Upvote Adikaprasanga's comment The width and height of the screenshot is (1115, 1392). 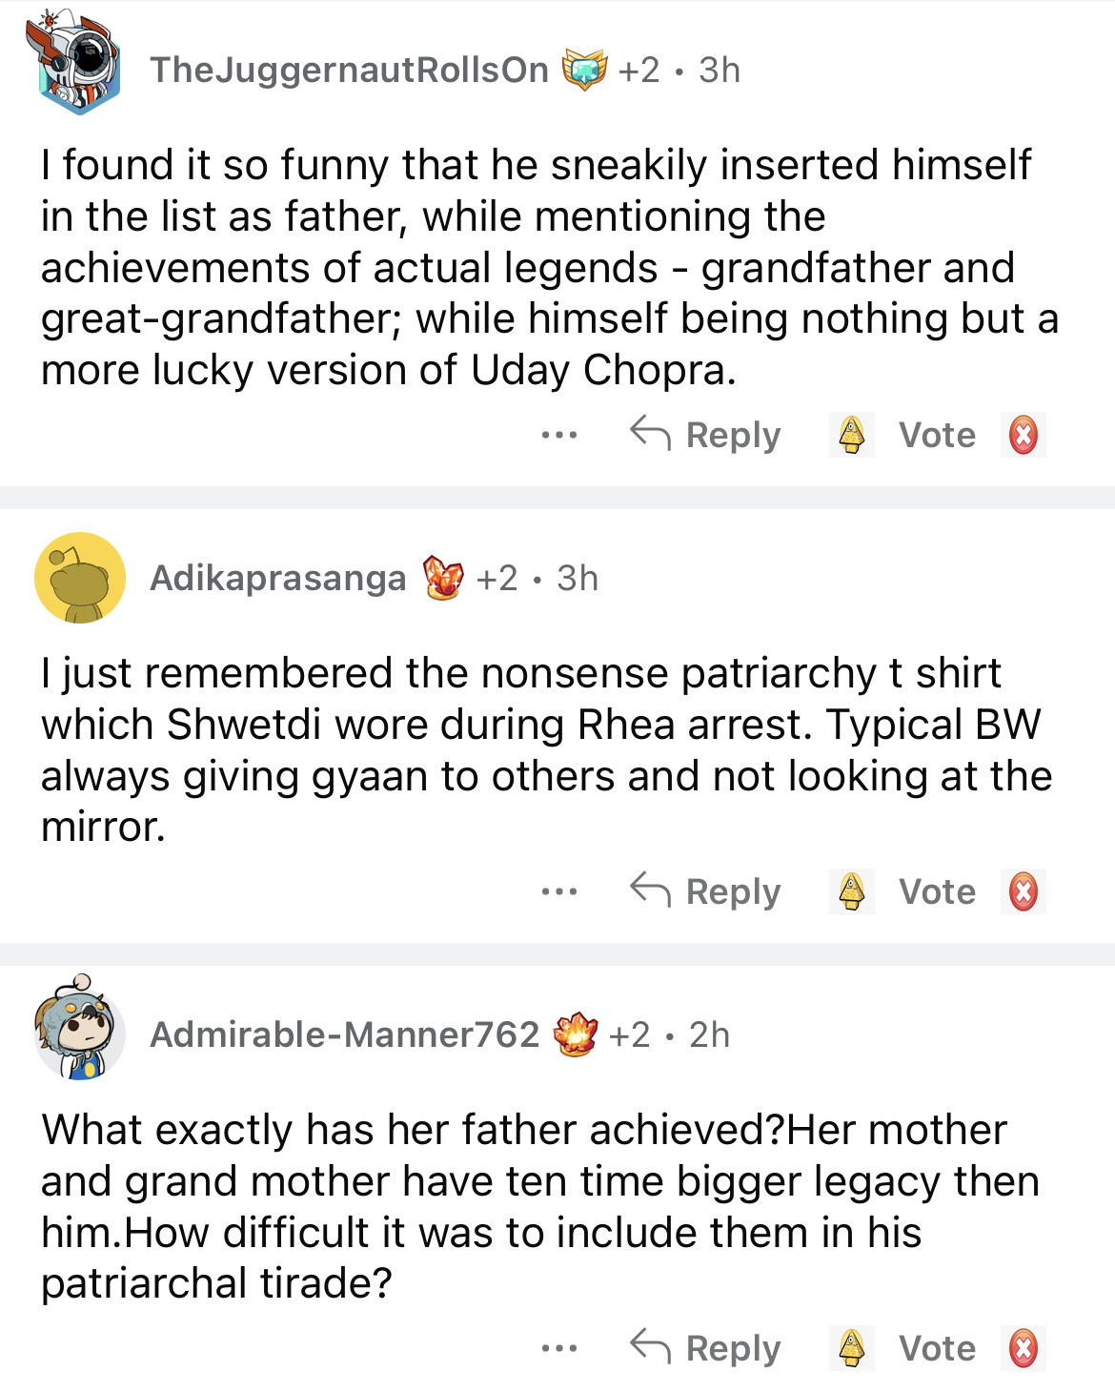[851, 891]
